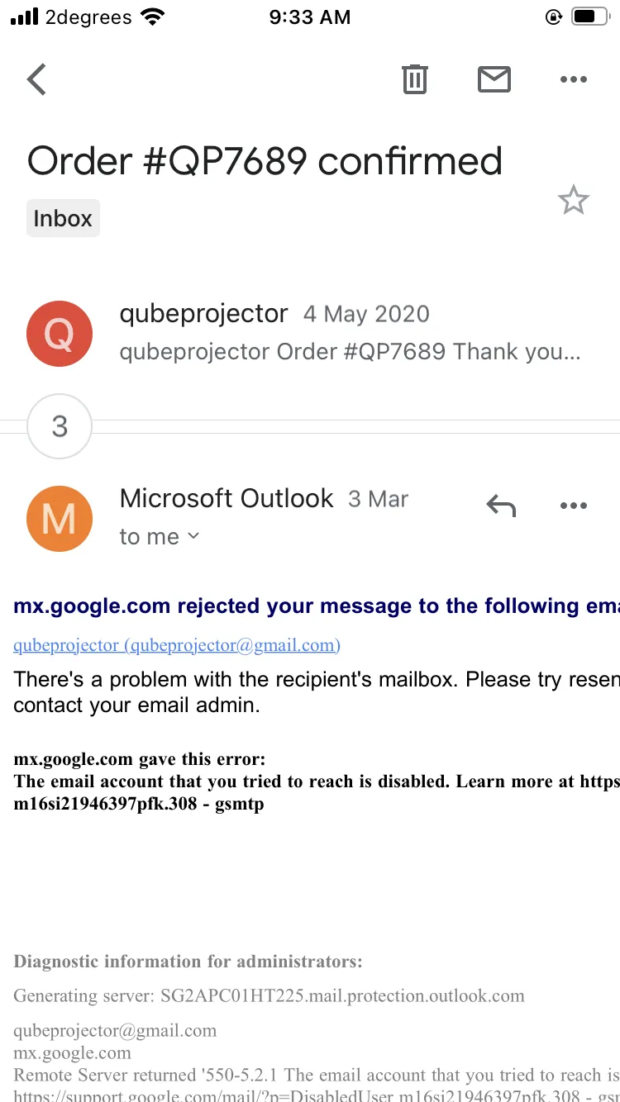Screen dimensions: 620x1102
Task: Mark as unread with envelope icon
Action: 494,79
